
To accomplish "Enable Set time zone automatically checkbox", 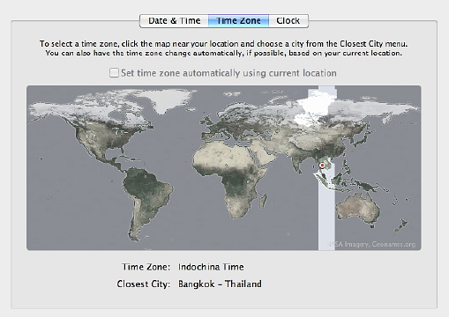I will [x=114, y=73].
